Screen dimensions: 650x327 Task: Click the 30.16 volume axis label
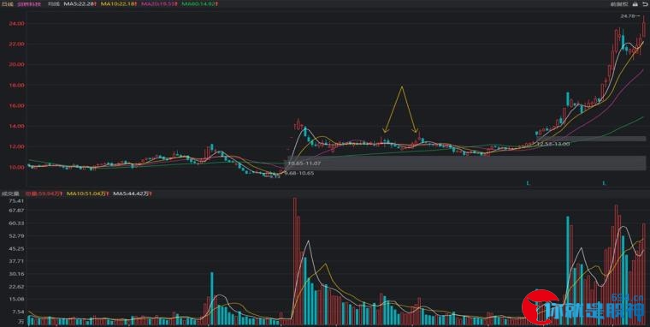tap(17, 274)
